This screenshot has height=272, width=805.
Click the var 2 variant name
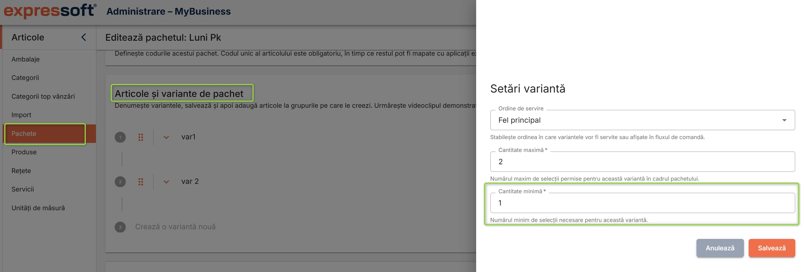click(x=190, y=182)
